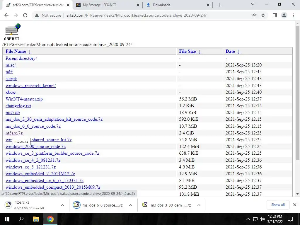Download windows_ce_5_121231.7z
Screen dimensions: 300x225
tap(30, 167)
